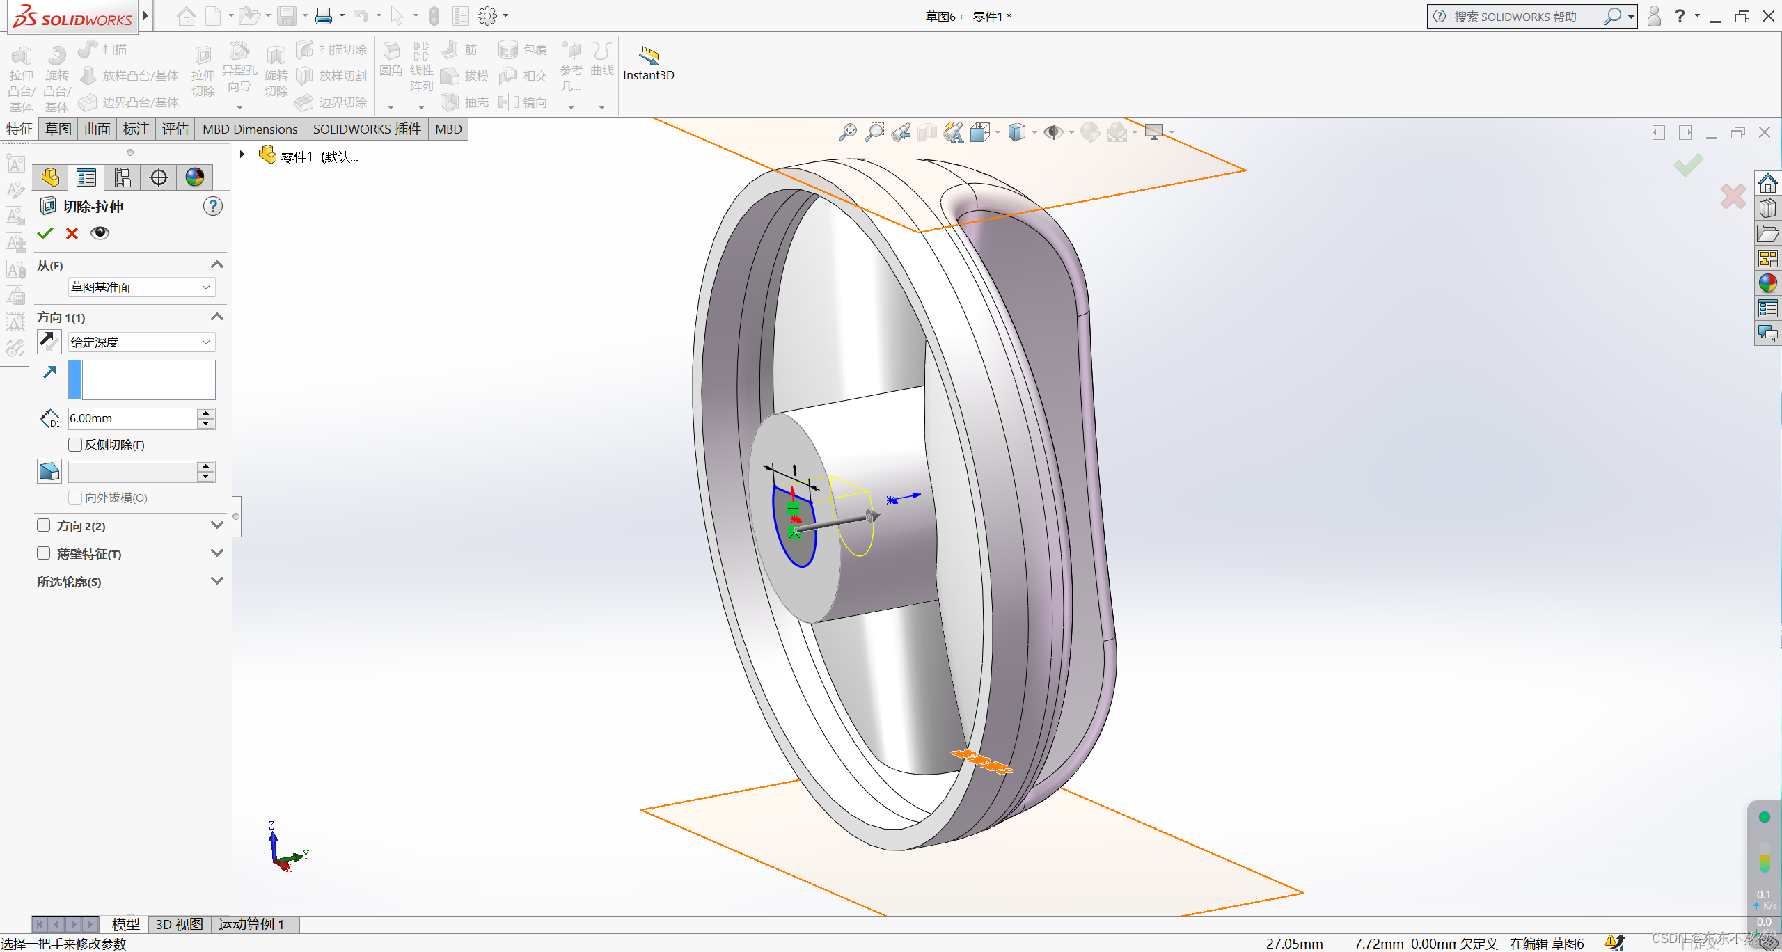Click the direction of extrusion selection box

pyautogui.click(x=142, y=379)
